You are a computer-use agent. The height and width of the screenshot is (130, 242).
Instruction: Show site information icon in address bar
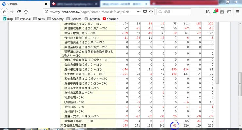click(47, 12)
